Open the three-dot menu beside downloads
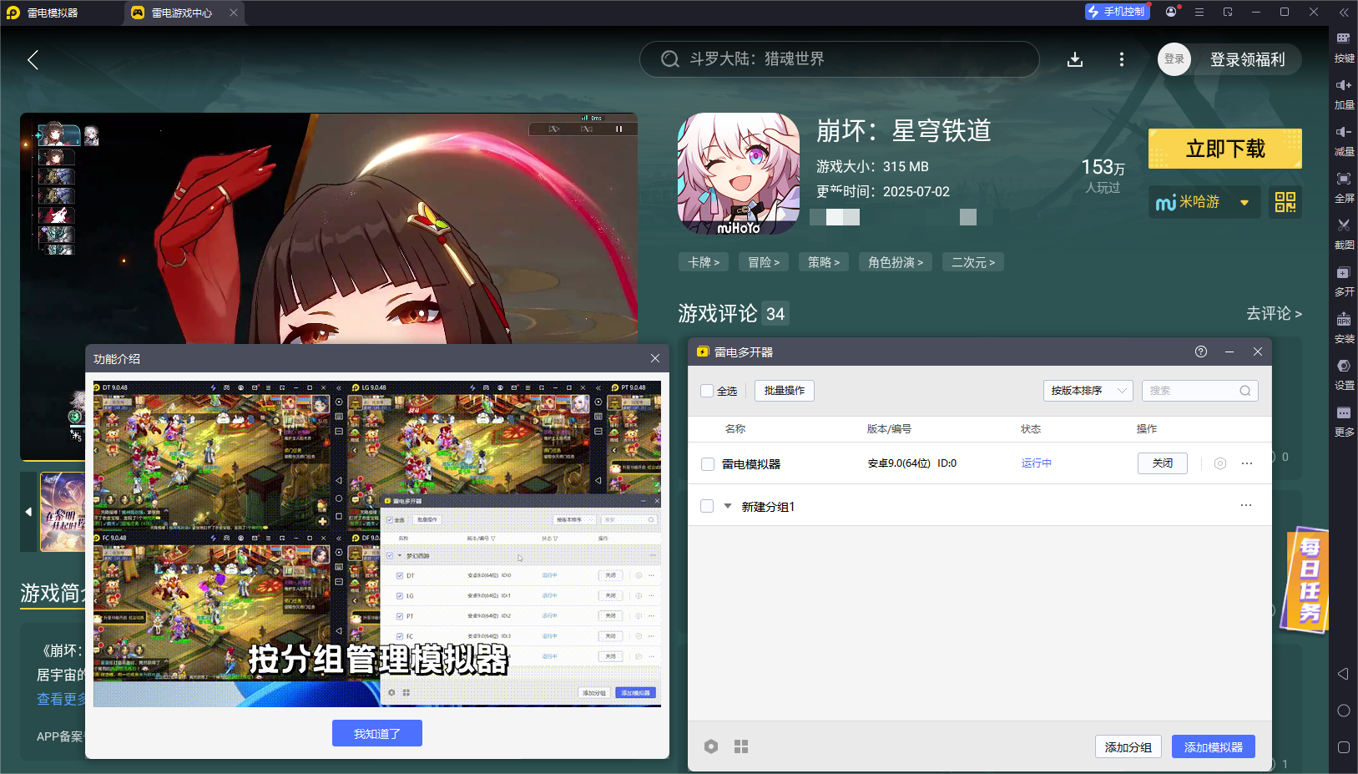 click(1122, 59)
